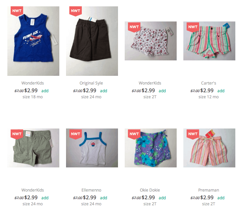Open the Okie Dokie brand link
Viewport: 238px width, 207px height.
(x=150, y=190)
